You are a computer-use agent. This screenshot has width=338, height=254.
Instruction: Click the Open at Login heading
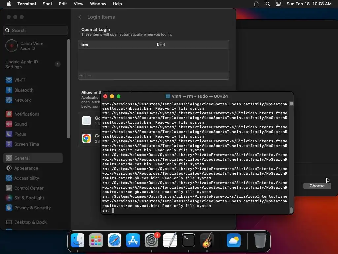(x=95, y=29)
